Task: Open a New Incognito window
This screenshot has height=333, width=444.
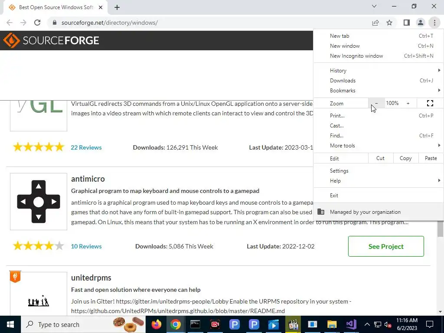Action: click(x=378, y=56)
